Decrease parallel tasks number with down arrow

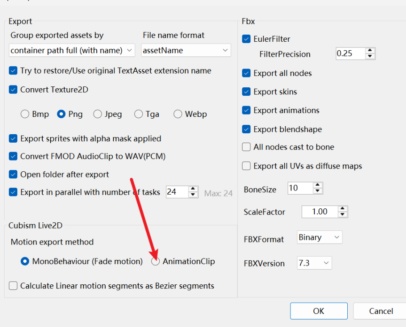193,195
